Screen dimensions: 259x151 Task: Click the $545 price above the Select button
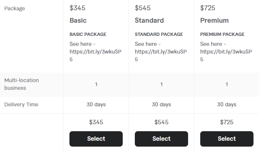[161, 122]
